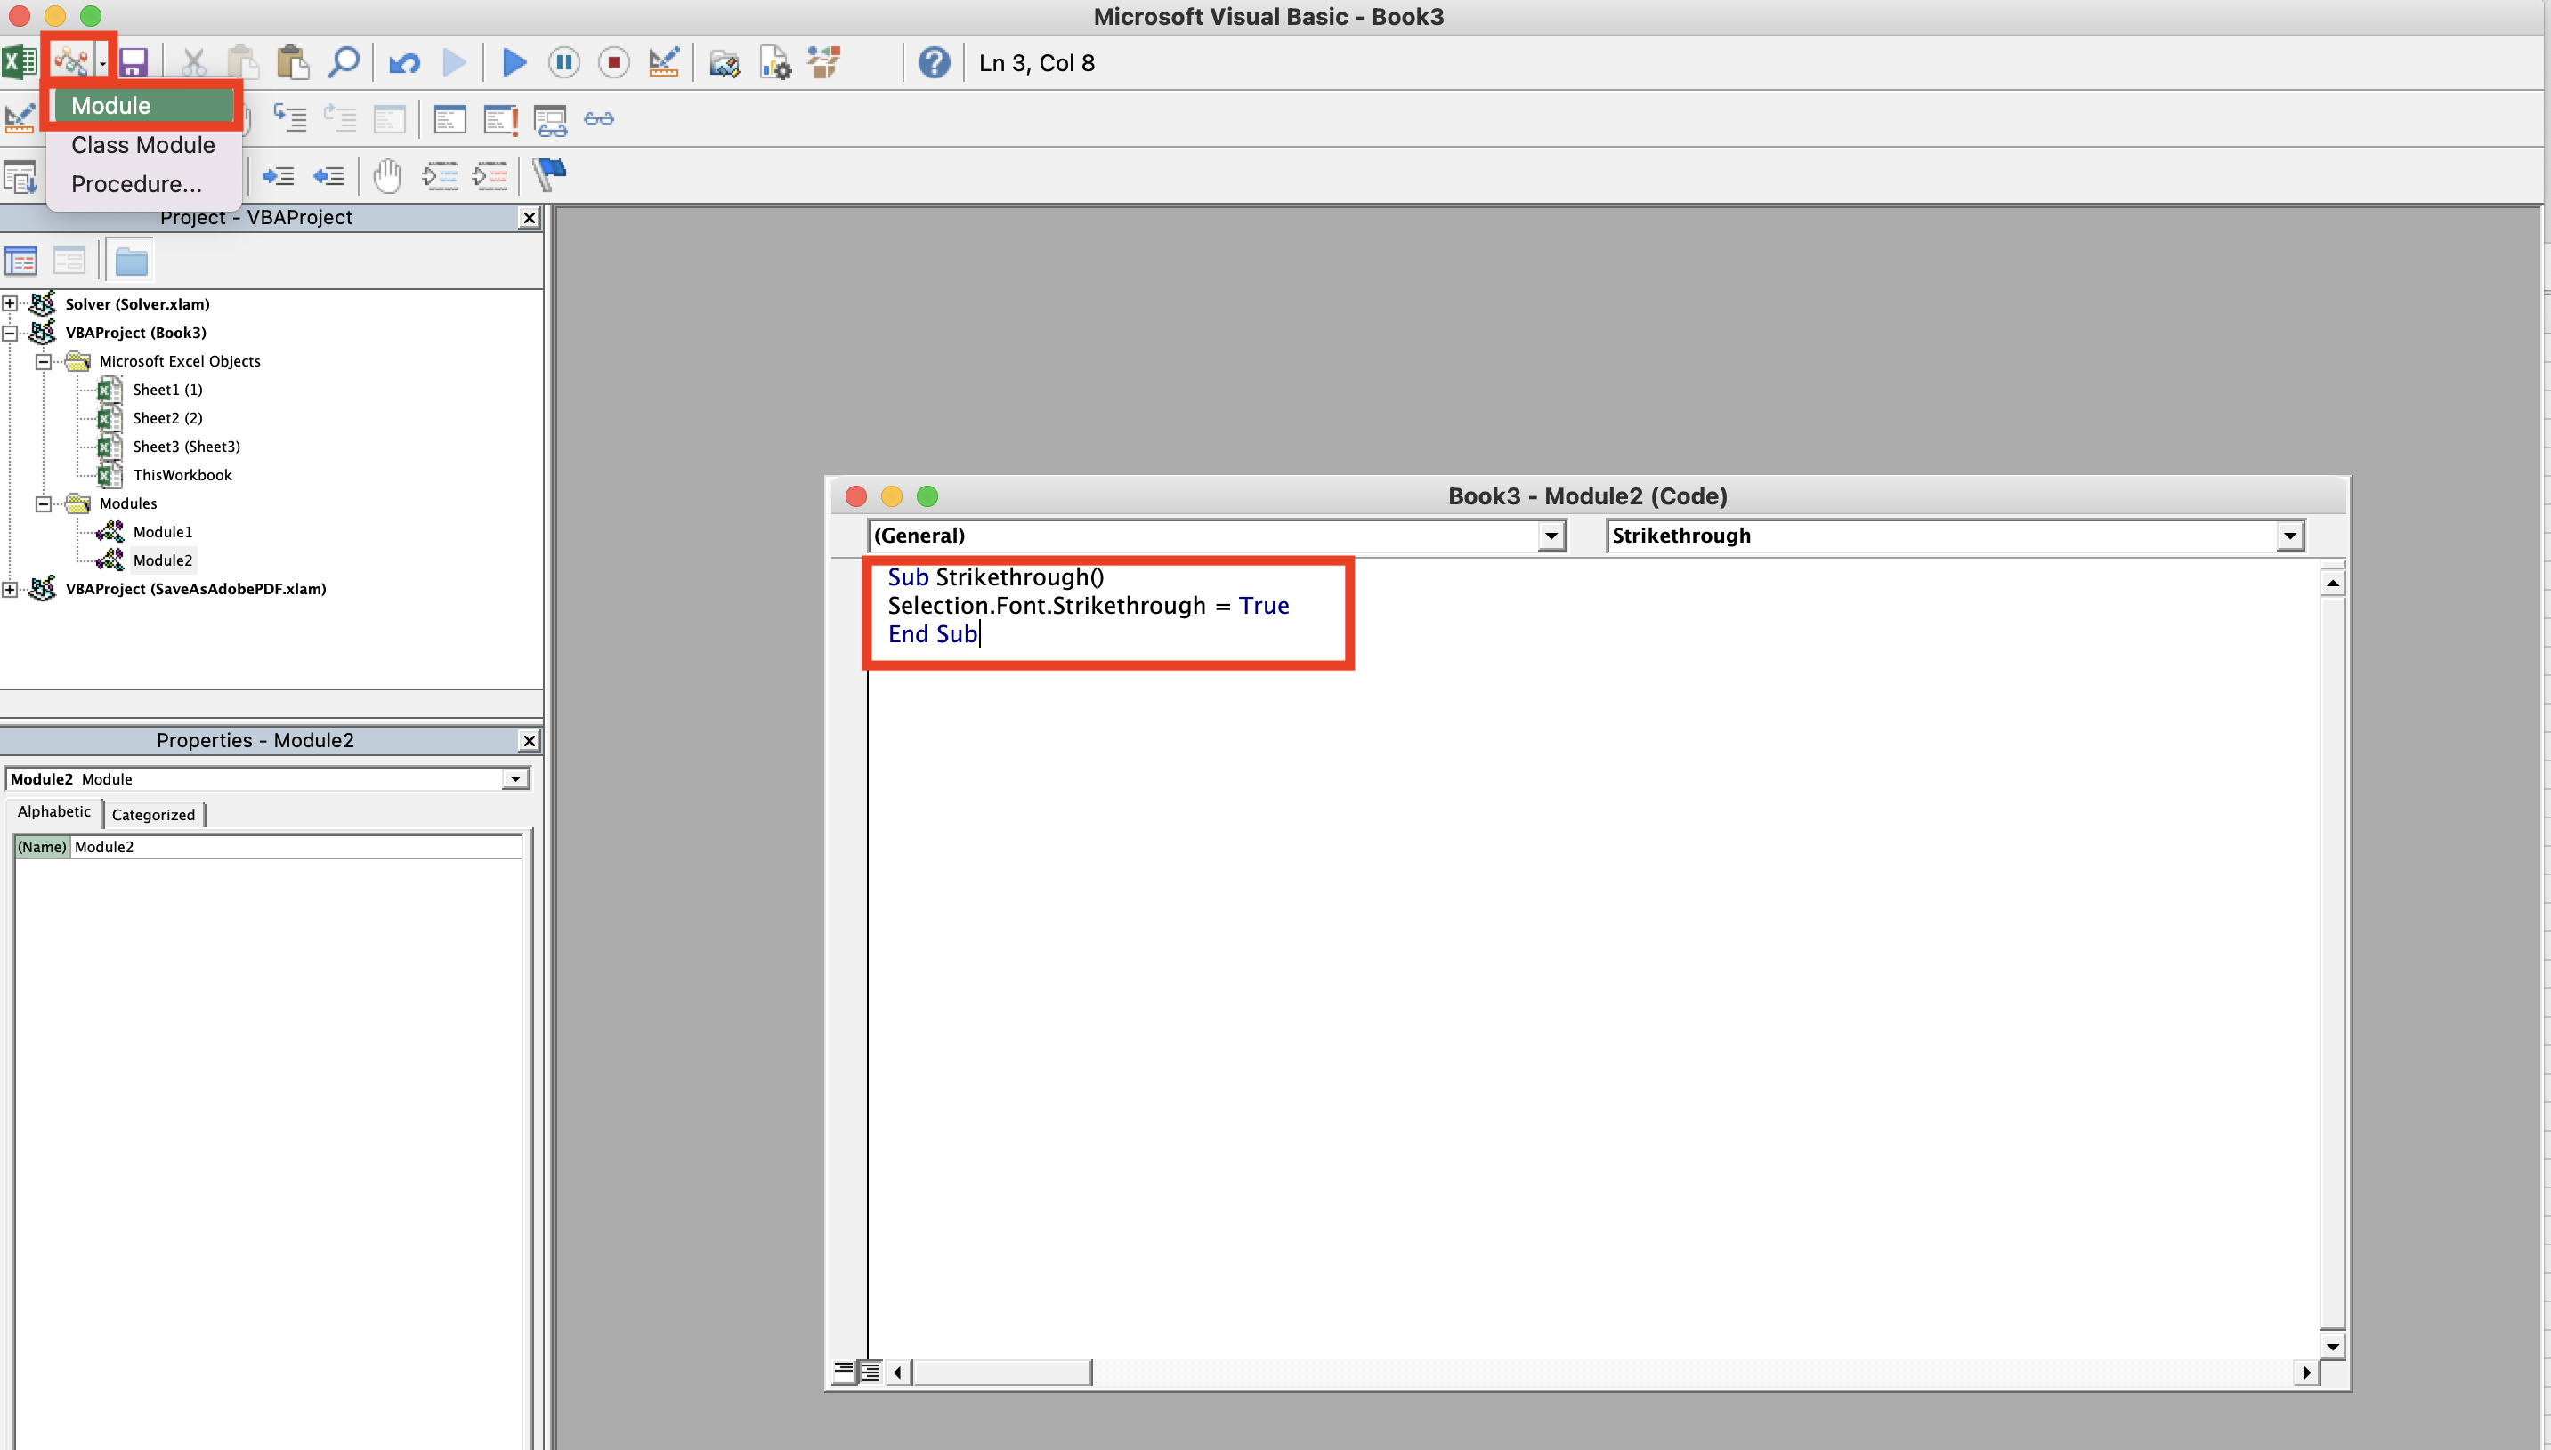Click the View Object icon in the Project panel

pos(69,262)
